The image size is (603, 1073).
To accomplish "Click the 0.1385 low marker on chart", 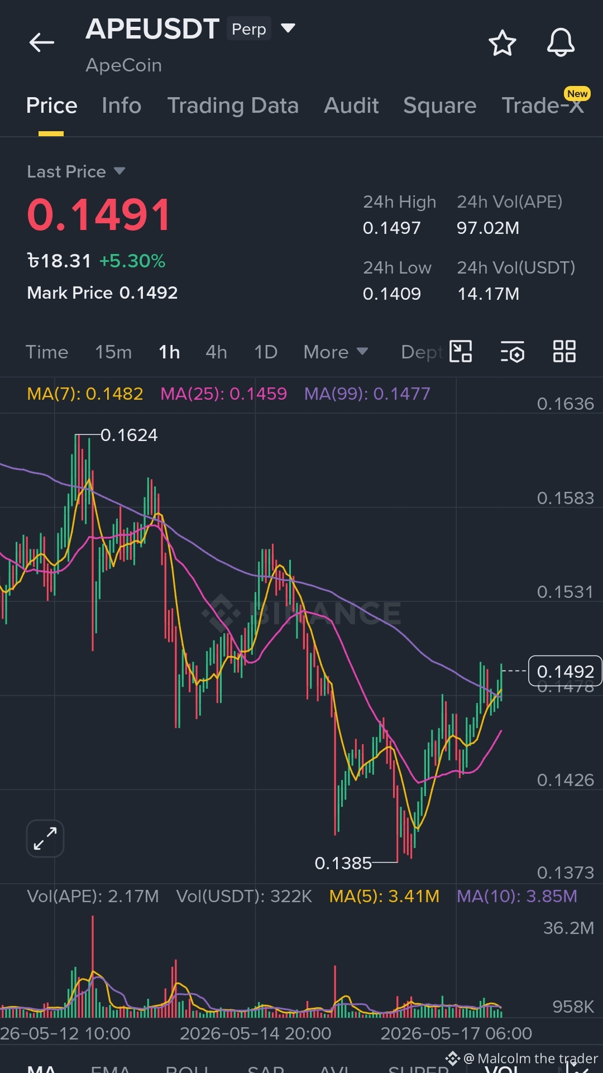I will 343,864.
